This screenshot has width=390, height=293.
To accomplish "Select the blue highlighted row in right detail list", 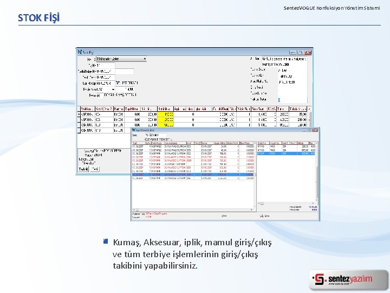I will point(287,154).
